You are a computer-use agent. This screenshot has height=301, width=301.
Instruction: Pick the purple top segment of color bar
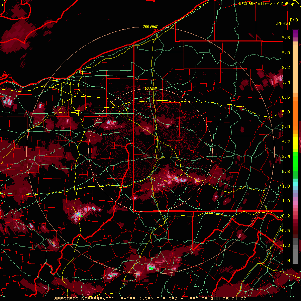[295, 33]
